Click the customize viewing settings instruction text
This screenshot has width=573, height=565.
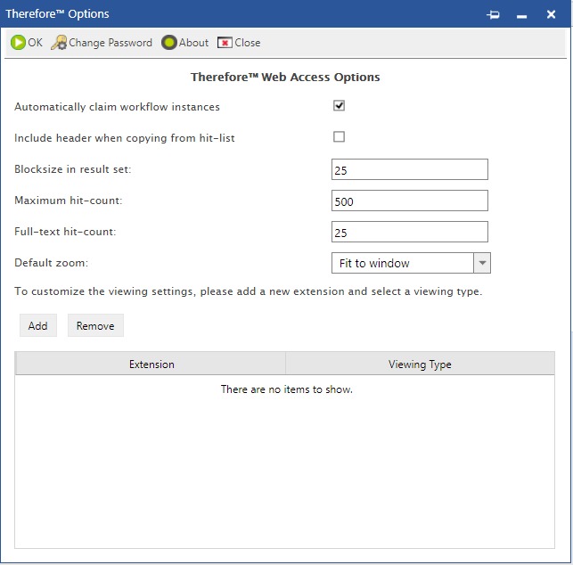point(248,291)
